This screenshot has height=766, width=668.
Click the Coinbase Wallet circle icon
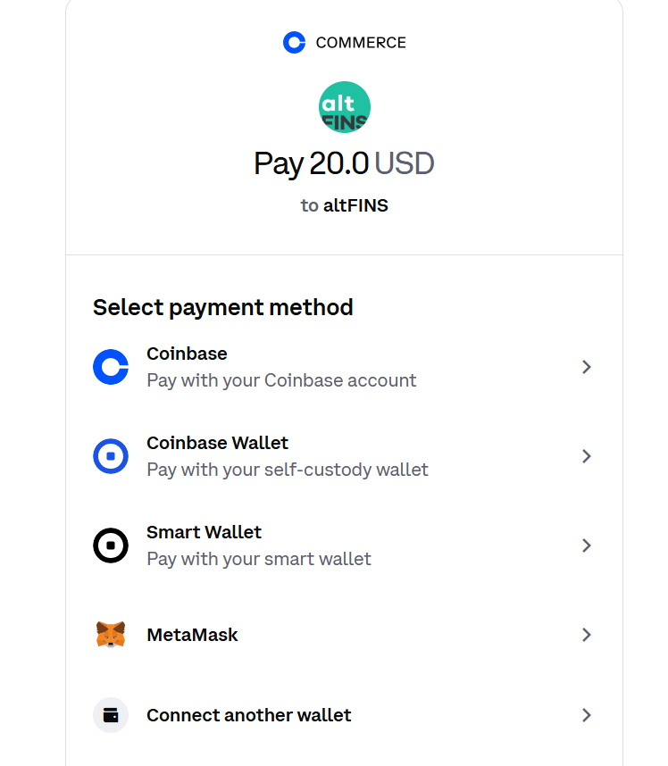pyautogui.click(x=111, y=456)
